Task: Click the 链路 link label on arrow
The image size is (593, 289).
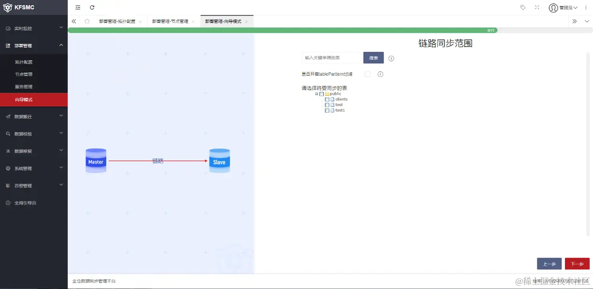Action: [x=158, y=161]
